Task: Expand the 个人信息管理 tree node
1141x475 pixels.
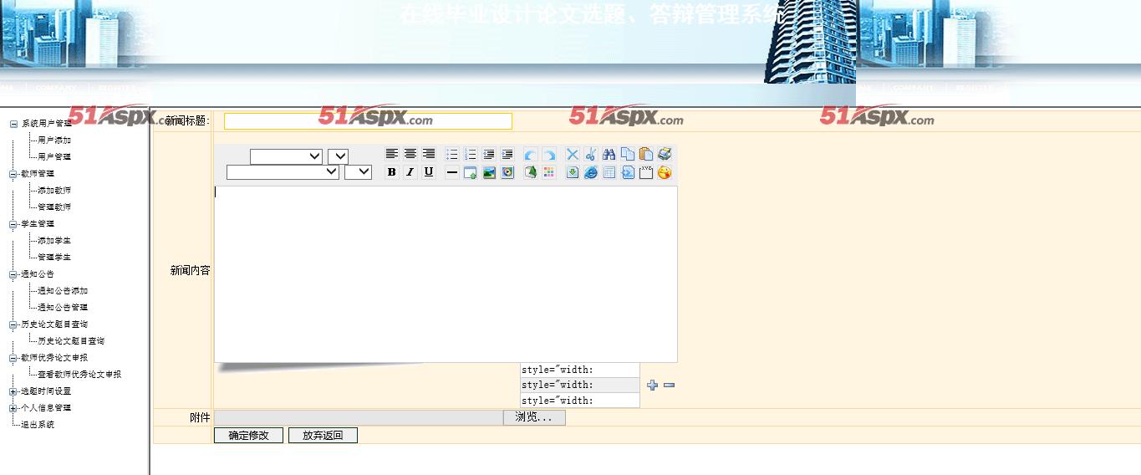Action: coord(13,408)
